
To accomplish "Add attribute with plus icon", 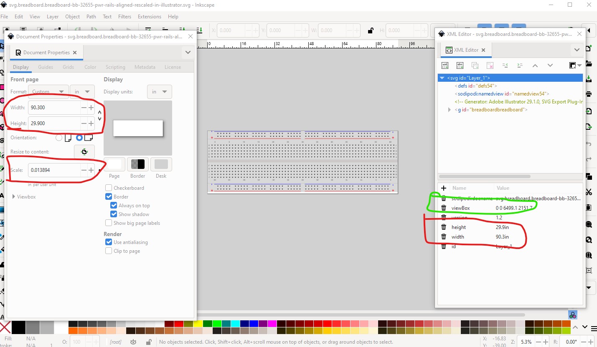I will point(444,188).
